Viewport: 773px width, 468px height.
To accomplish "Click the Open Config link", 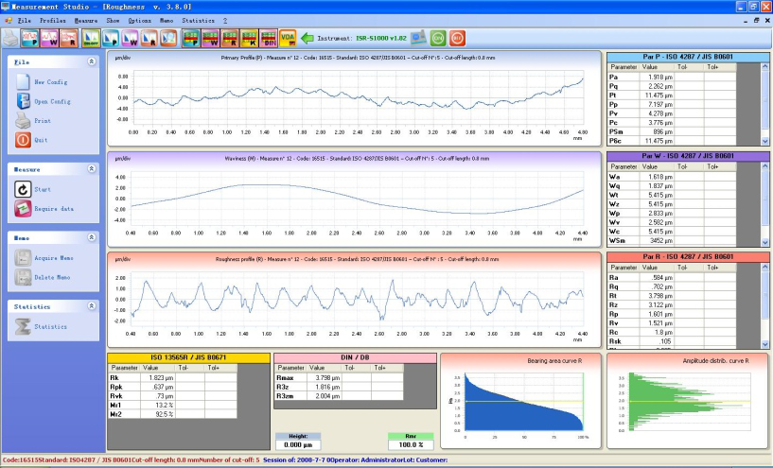I will [x=52, y=101].
